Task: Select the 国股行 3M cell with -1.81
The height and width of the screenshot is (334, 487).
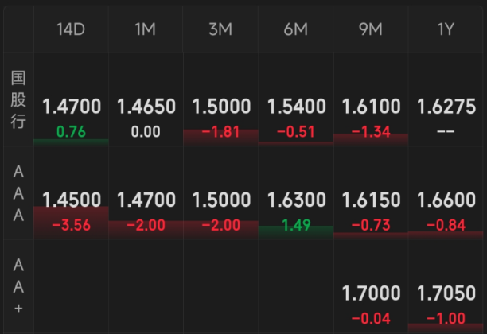Action: coord(221,99)
